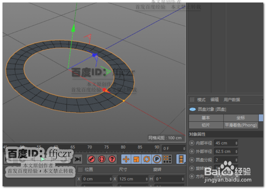Toggle parameter keying P icon
This screenshot has width=266, height=189.
(x=157, y=159)
